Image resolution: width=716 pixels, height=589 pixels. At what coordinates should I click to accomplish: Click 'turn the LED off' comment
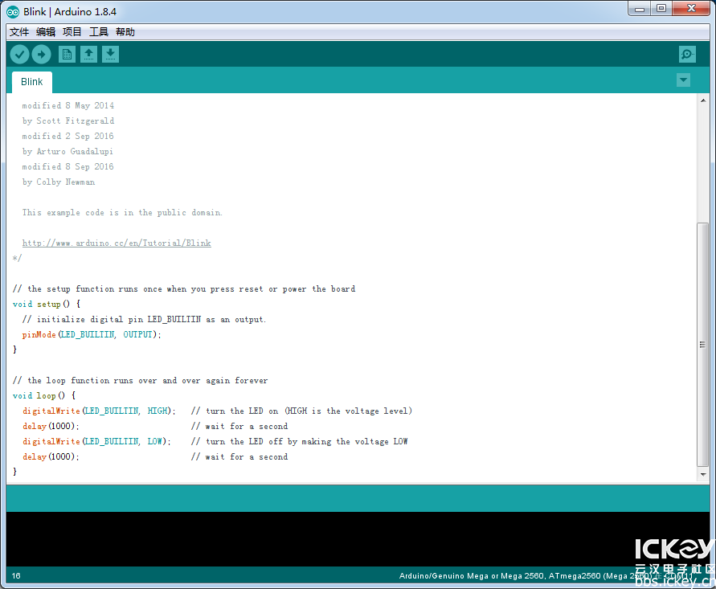point(299,441)
